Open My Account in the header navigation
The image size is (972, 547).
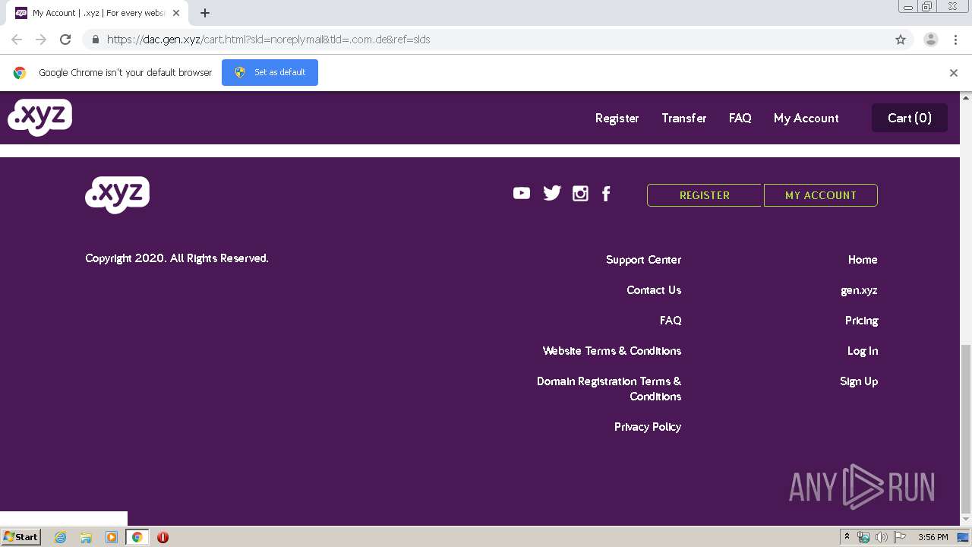pos(806,118)
